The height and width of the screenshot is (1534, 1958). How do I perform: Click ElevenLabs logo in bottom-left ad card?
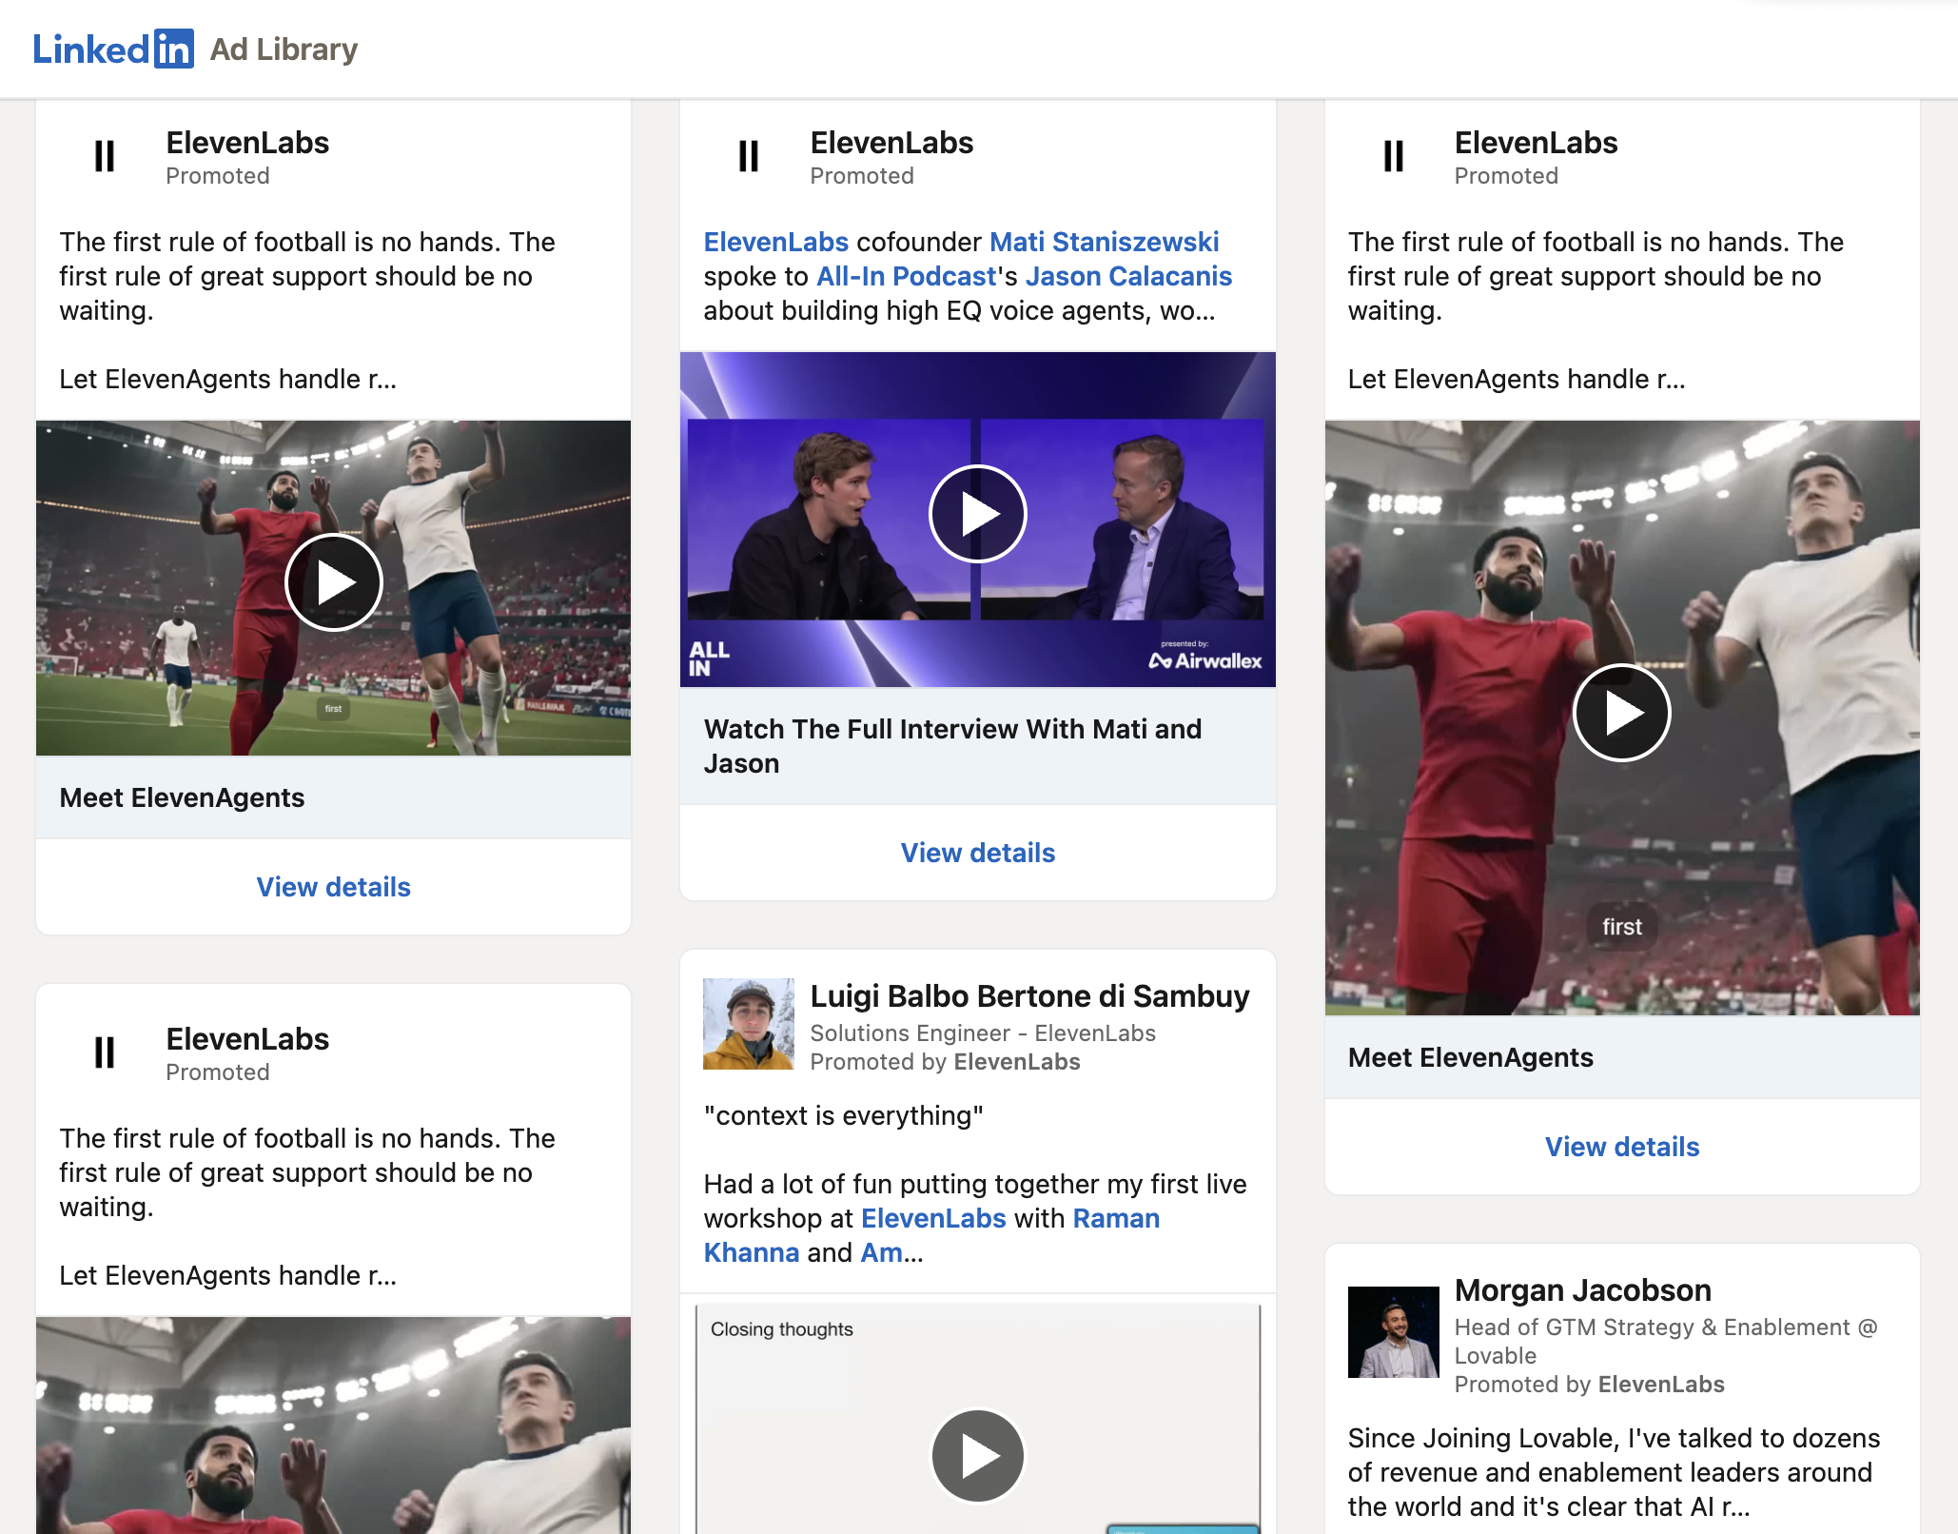[x=105, y=1052]
